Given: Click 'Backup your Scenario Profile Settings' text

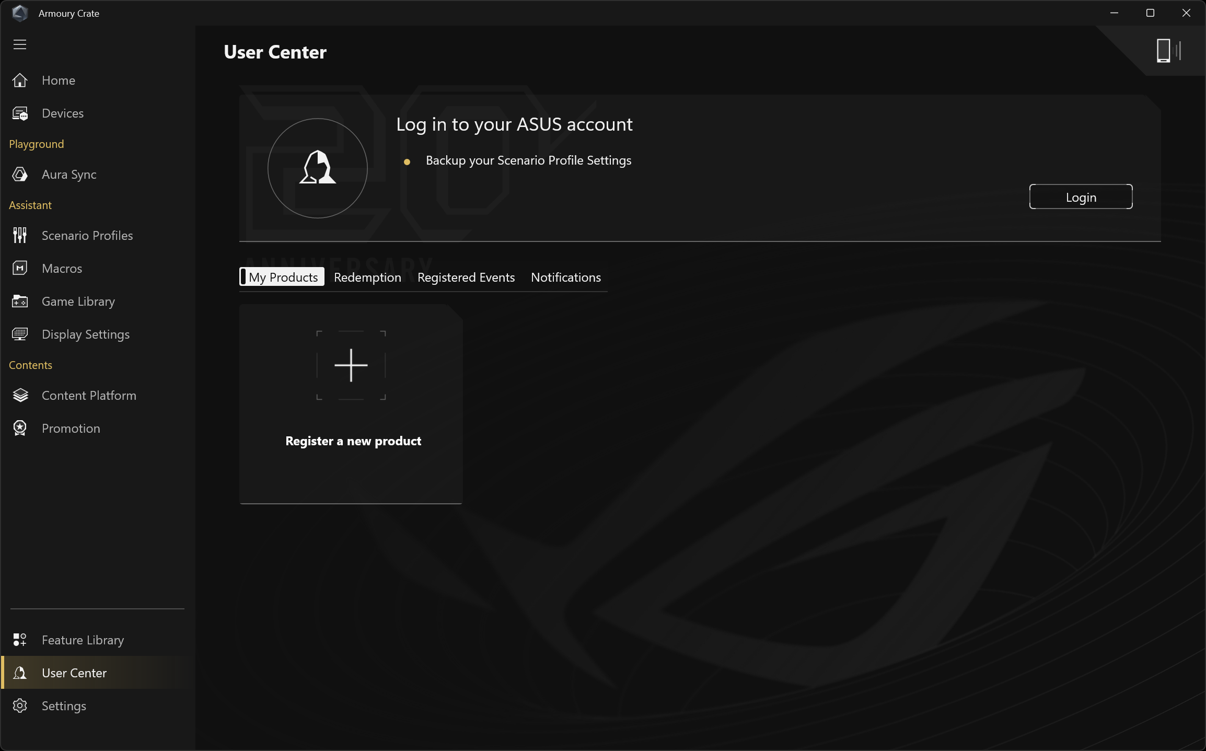Looking at the screenshot, I should click(x=528, y=160).
